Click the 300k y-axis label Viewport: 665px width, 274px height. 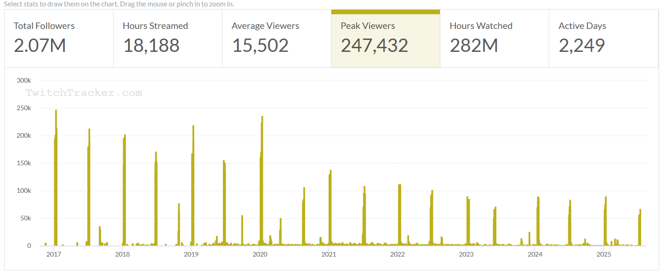coord(23,80)
